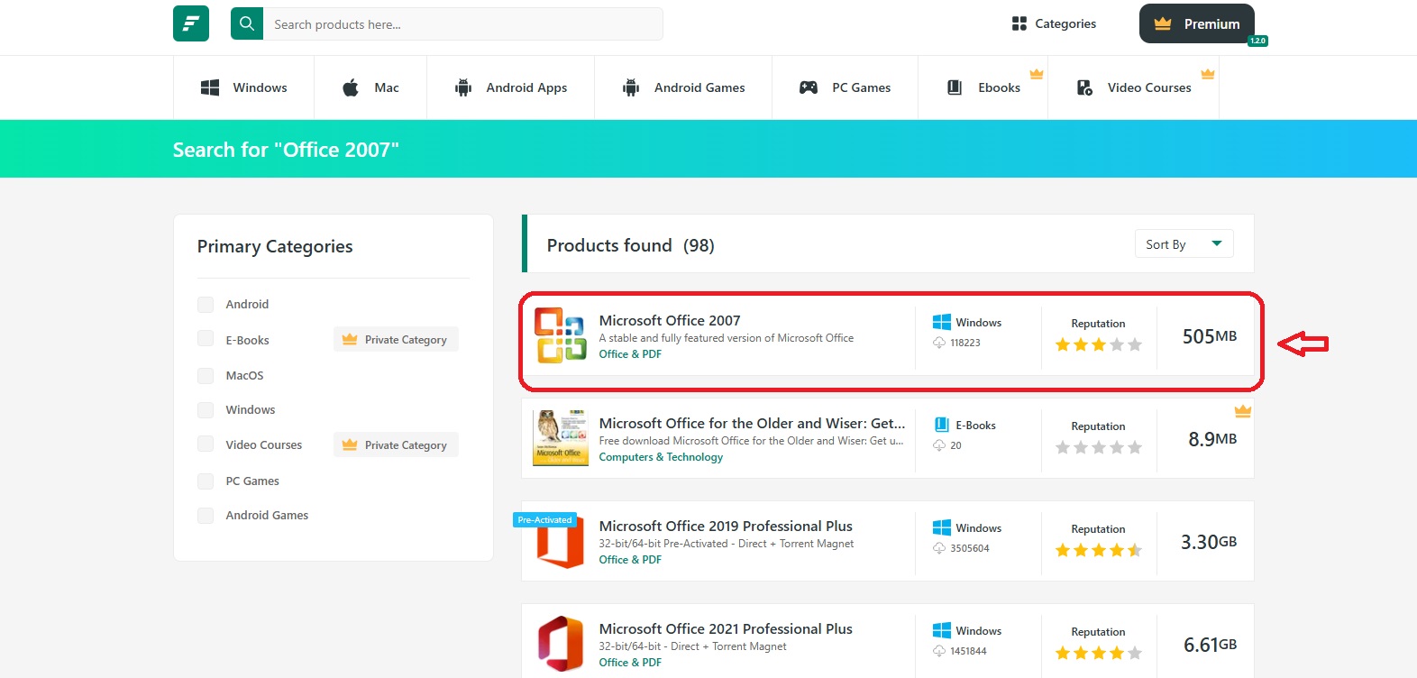Click the Android Games robot icon

(631, 87)
